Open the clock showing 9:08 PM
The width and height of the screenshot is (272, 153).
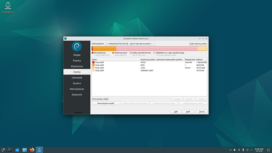click(259, 150)
